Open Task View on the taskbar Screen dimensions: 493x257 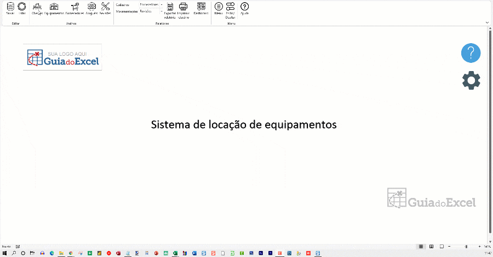pyautogui.click(x=32, y=253)
